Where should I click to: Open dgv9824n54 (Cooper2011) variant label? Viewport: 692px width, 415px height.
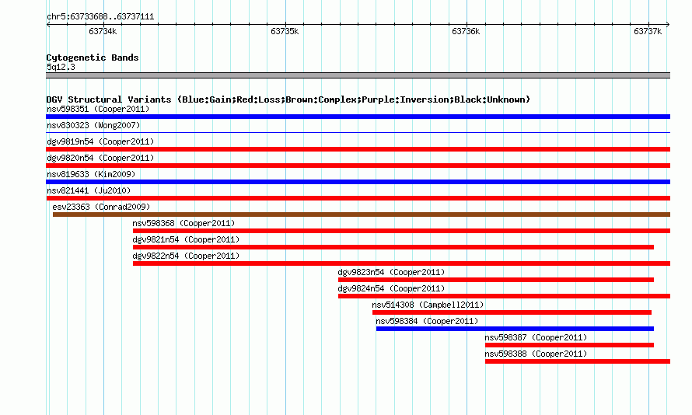coord(391,288)
